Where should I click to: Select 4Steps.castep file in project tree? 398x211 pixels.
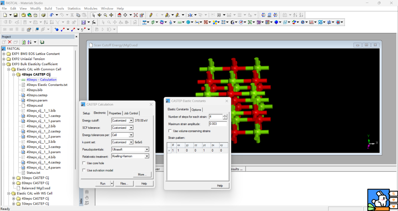pos(37,95)
